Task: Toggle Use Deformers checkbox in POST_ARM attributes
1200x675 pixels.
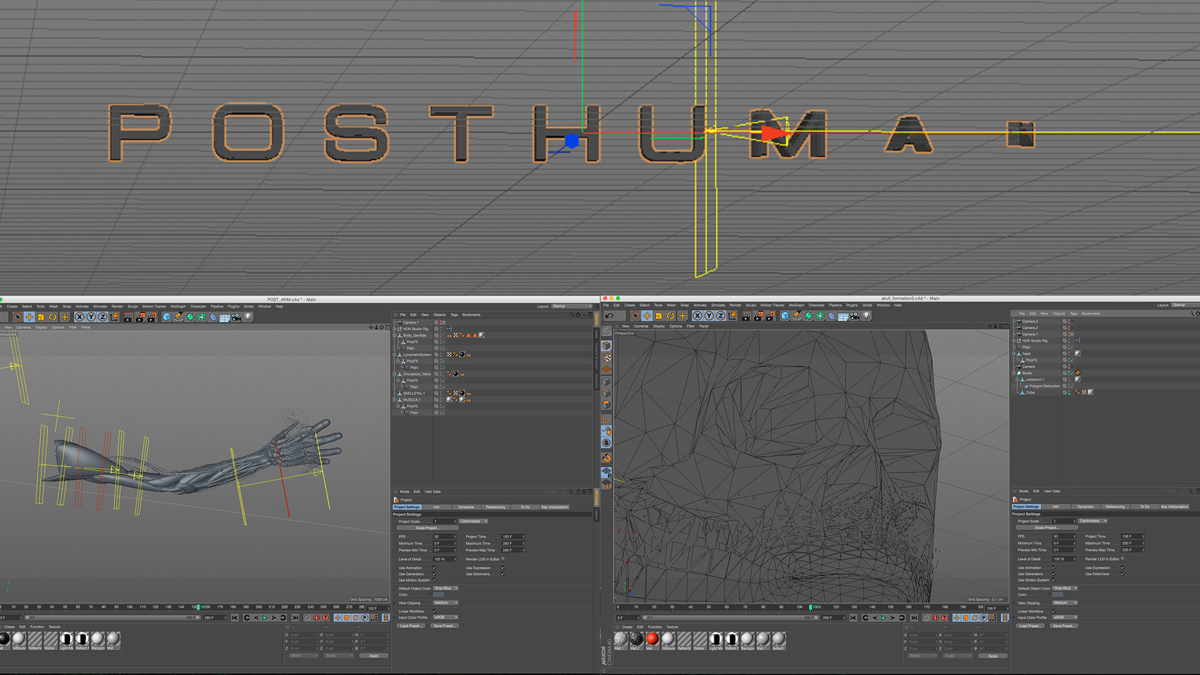Action: point(502,574)
